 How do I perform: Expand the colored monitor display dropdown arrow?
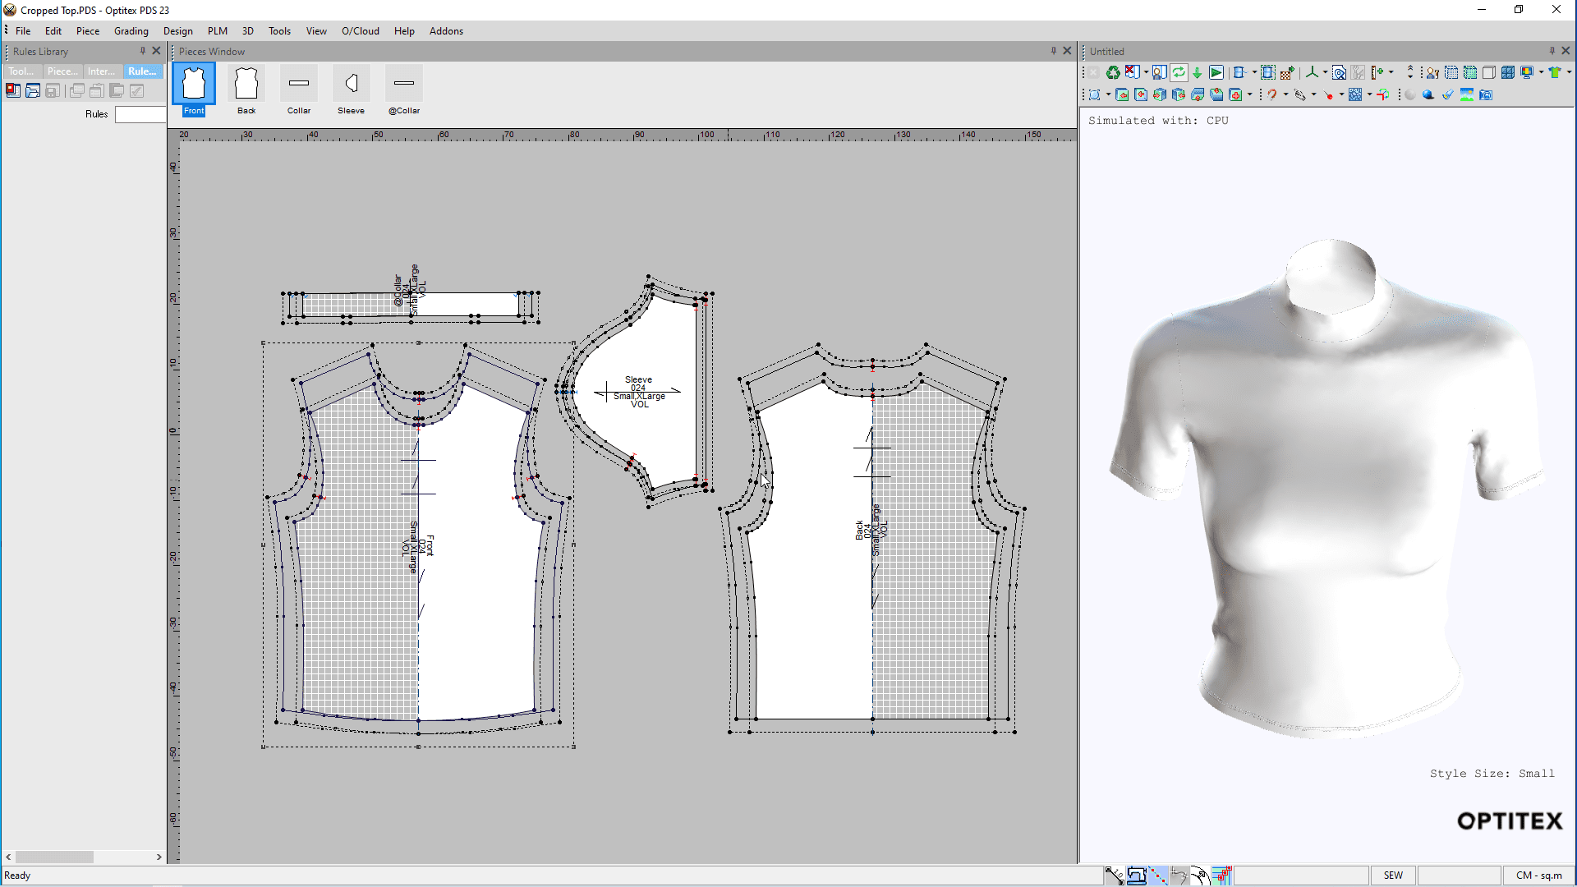pos(1541,72)
